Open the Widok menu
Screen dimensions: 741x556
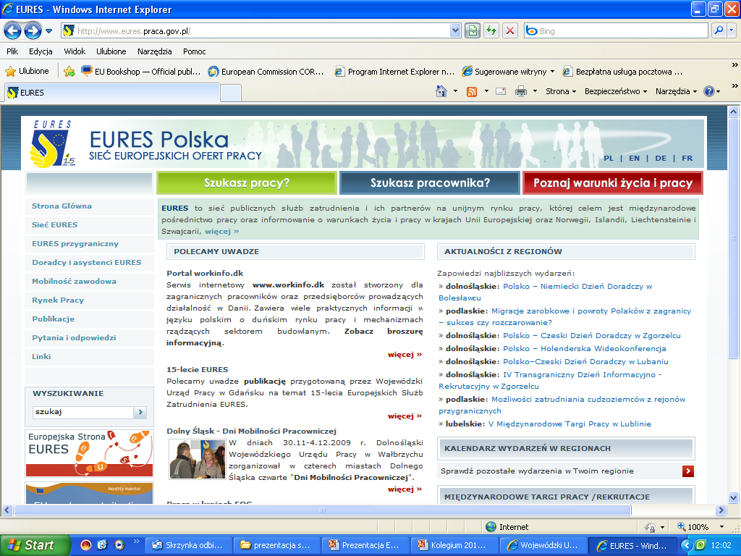[x=75, y=51]
